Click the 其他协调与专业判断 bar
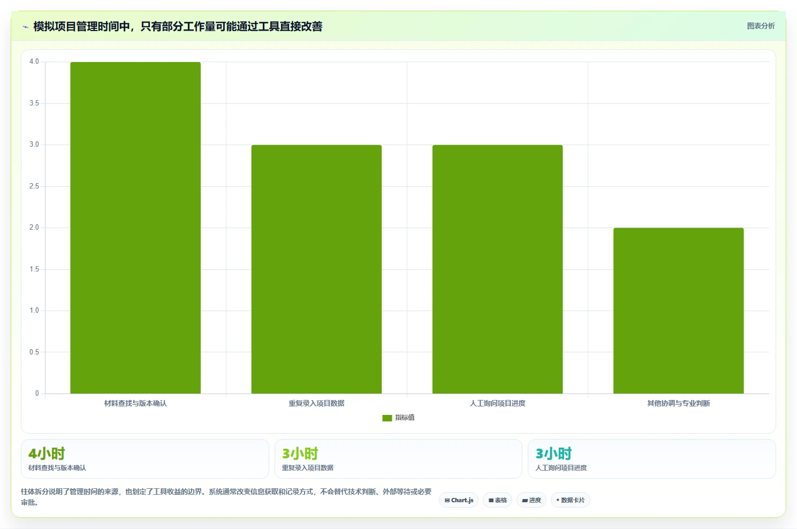 [678, 311]
